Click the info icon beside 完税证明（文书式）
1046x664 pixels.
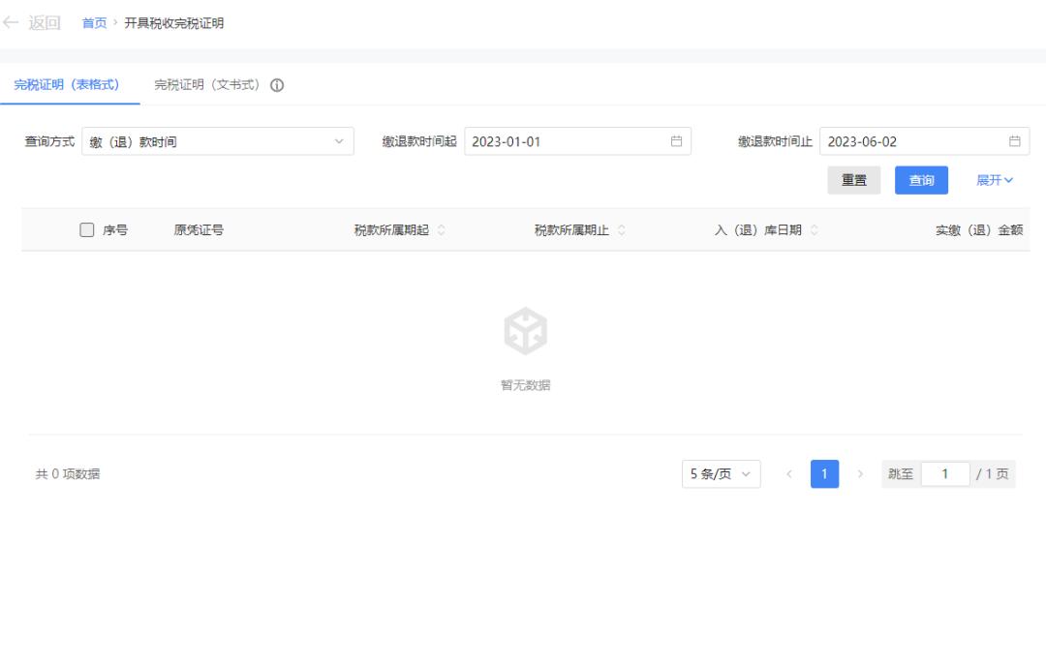pos(277,85)
